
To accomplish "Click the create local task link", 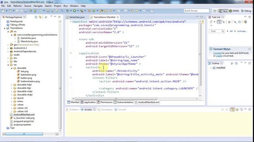I will coord(219,56).
